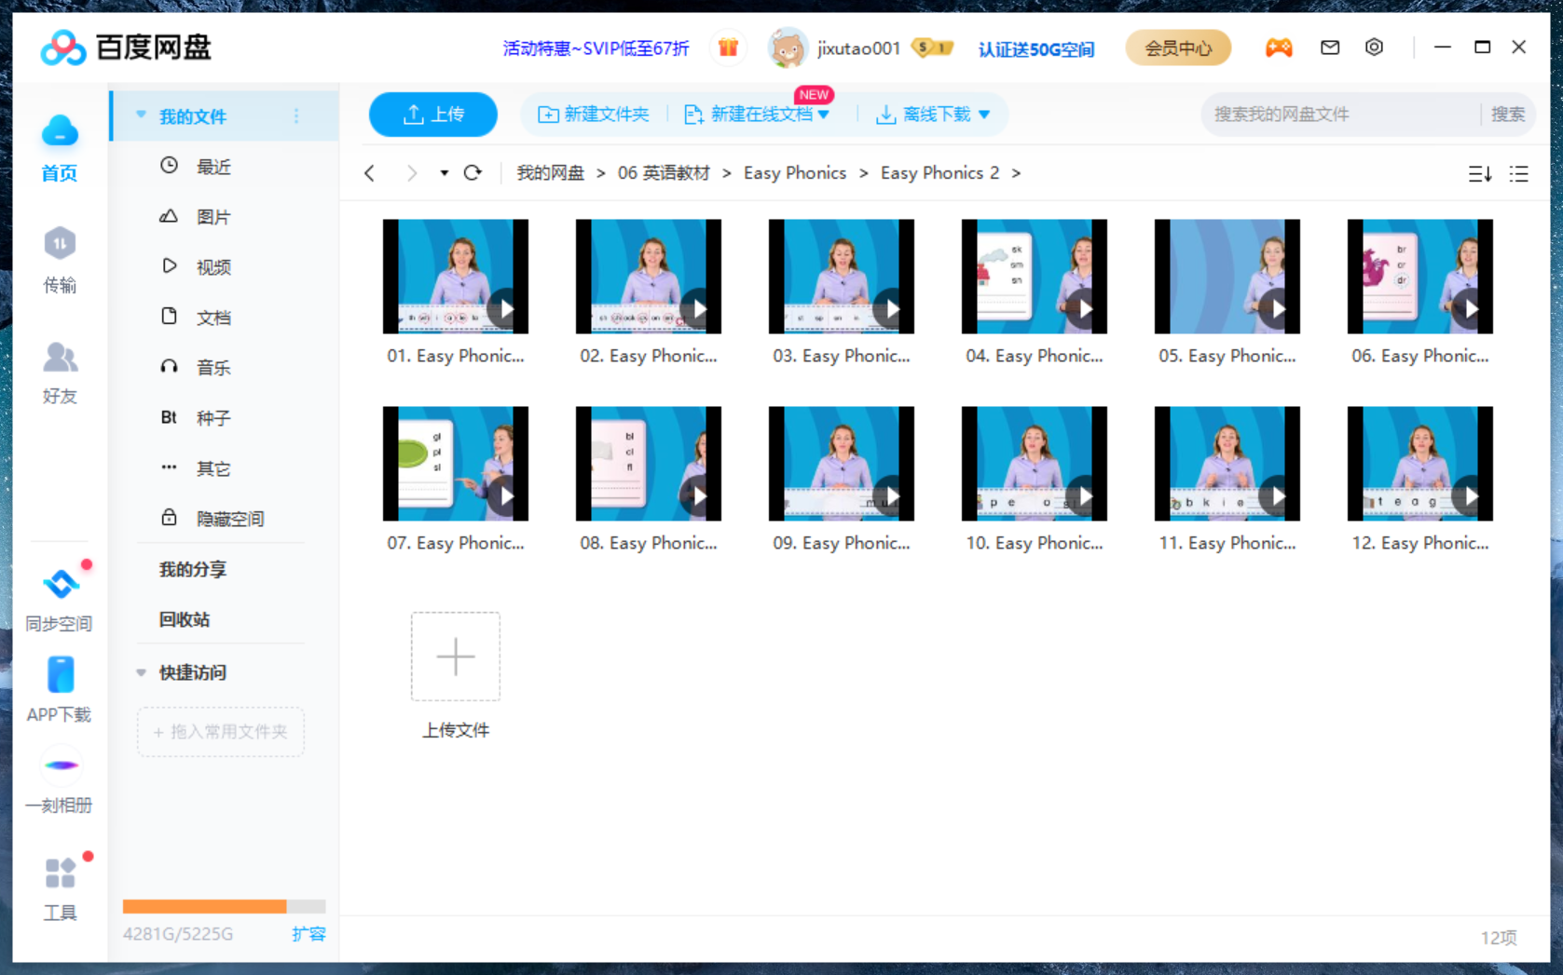
Task: Click the blue 上传 upload button
Action: 432,115
